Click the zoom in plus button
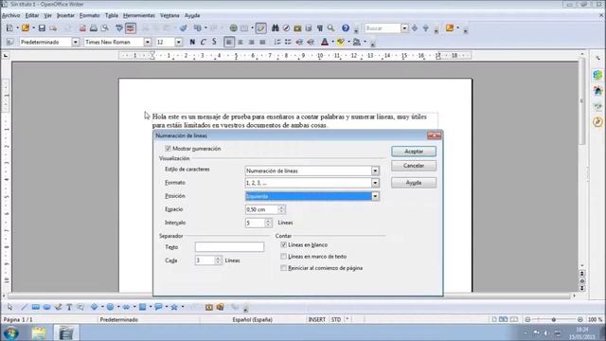Image resolution: width=606 pixels, height=341 pixels. [x=580, y=320]
